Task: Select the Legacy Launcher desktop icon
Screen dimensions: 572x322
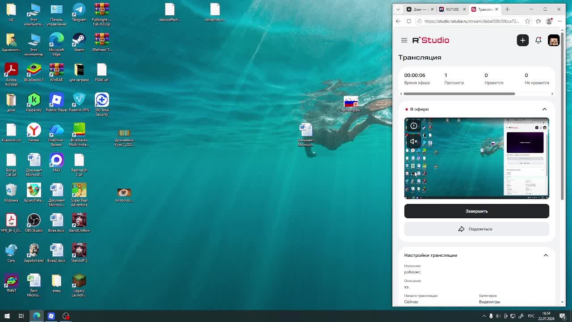Action: pyautogui.click(x=79, y=285)
